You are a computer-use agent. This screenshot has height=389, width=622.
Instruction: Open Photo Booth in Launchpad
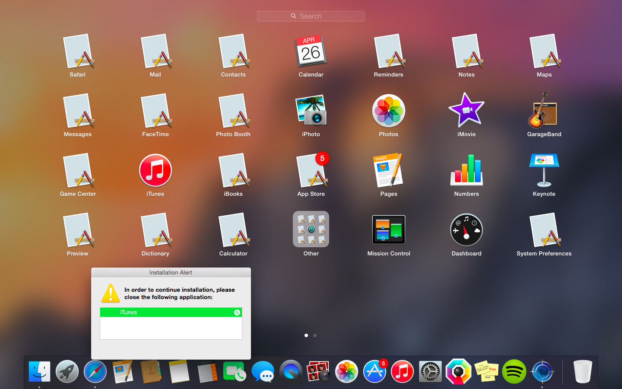[x=233, y=112]
